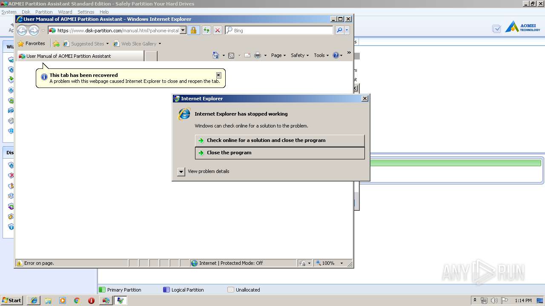Click Add to Favorites Bar star icon

pos(56,43)
